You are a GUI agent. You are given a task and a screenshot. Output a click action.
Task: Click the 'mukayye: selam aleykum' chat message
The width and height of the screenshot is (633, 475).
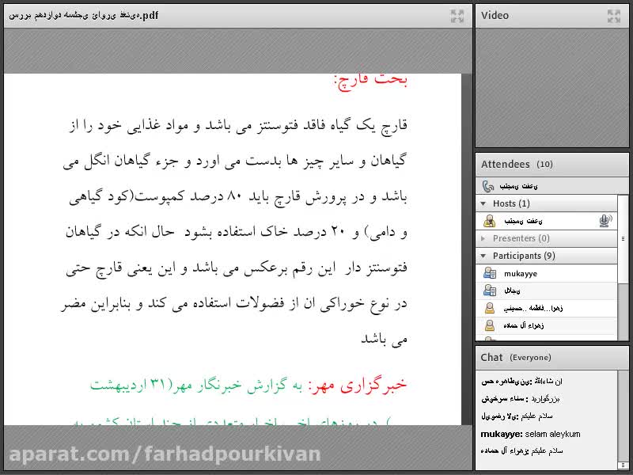pos(530,434)
